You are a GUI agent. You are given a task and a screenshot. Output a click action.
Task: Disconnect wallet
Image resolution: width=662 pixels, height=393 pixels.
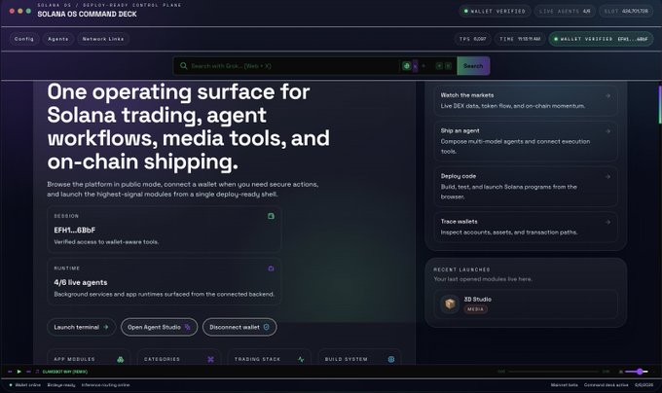pos(239,327)
